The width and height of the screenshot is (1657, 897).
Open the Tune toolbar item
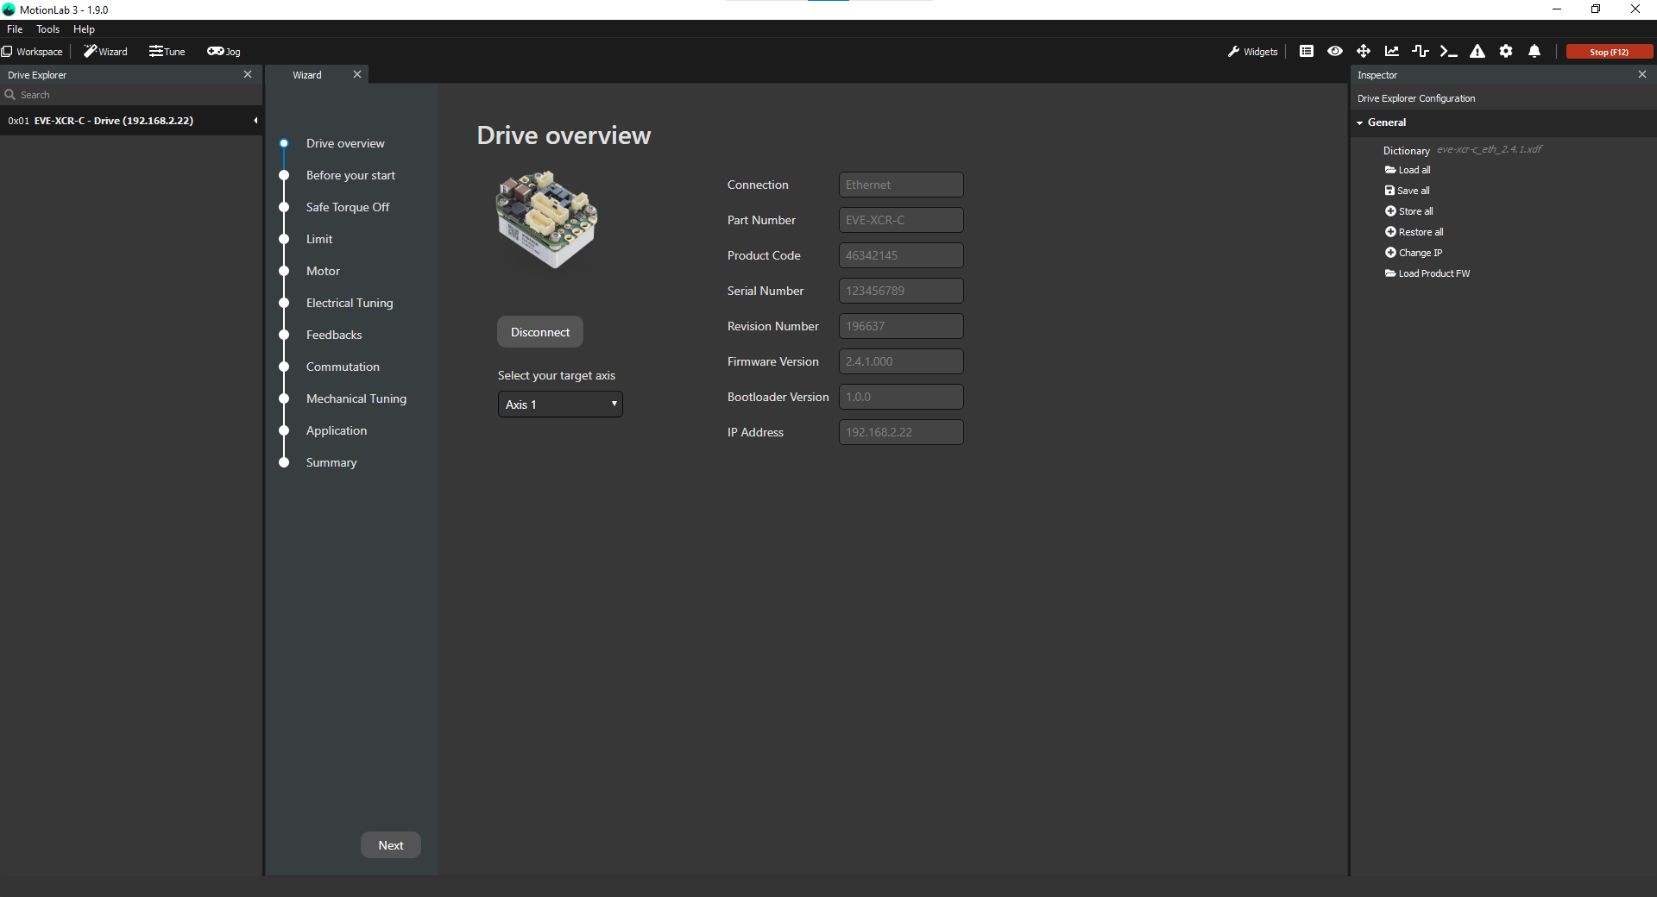pyautogui.click(x=167, y=52)
